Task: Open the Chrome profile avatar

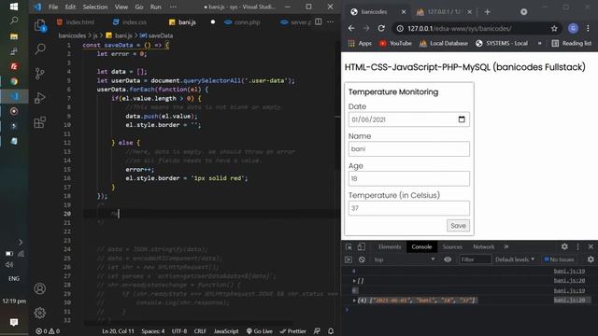Action: coord(573,28)
